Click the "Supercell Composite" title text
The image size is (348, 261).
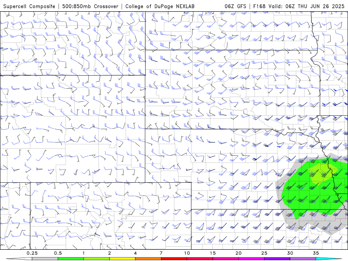pyautogui.click(x=29, y=7)
